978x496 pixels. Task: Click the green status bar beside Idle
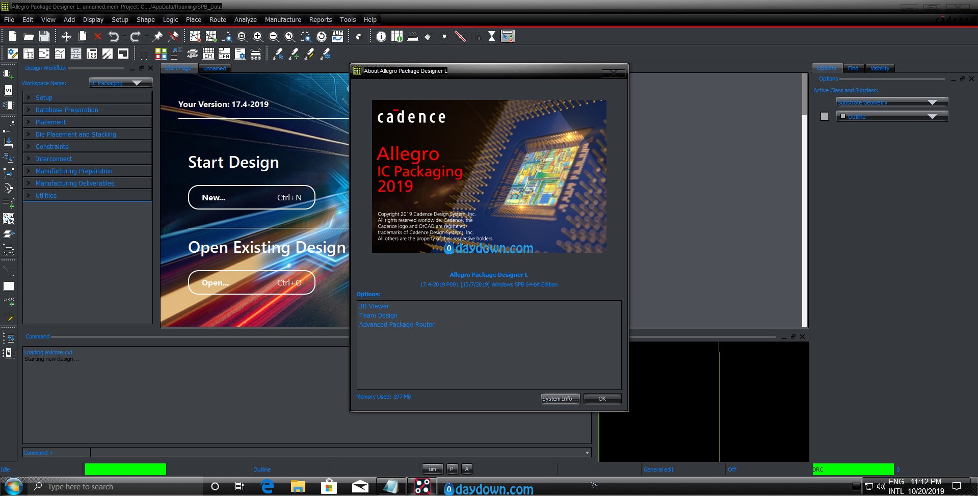pos(125,469)
